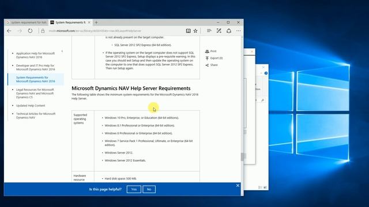Screen dimensions: 369x207
Task: Make a Web Note with the pen icon
Action: 219,30
